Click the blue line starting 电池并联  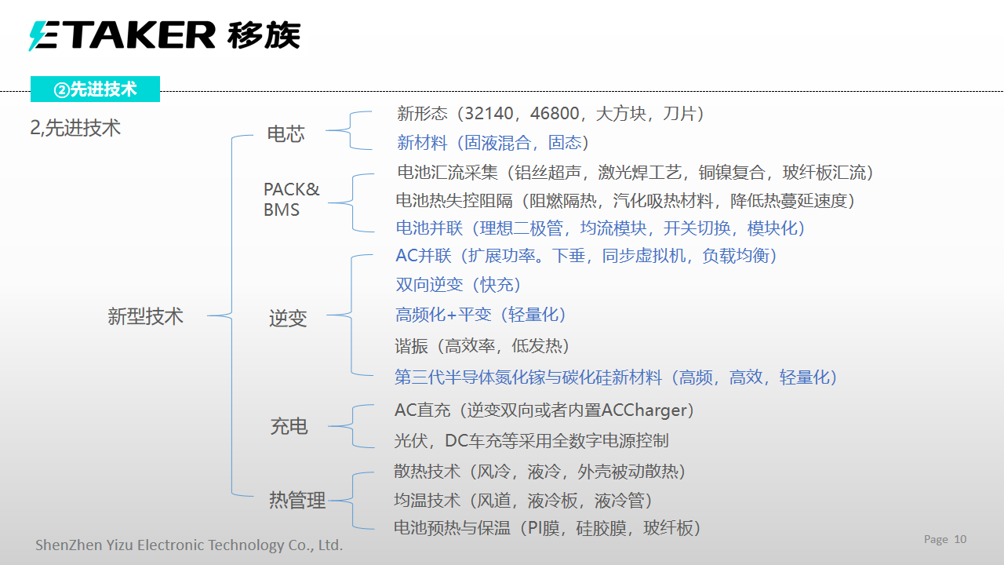tap(601, 228)
